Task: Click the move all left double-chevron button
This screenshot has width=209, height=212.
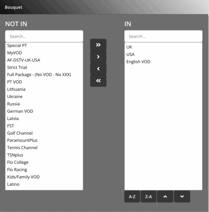Action: (x=98, y=81)
